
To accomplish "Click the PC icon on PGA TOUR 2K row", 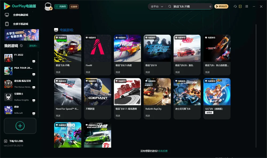I will (x=34, y=74).
